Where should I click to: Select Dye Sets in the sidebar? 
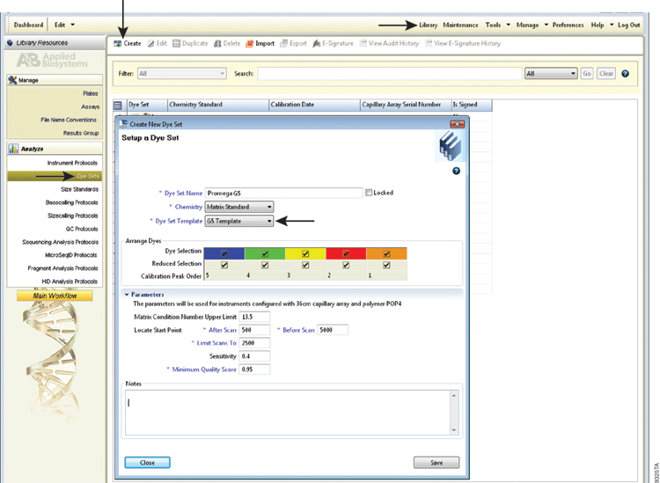(55, 176)
